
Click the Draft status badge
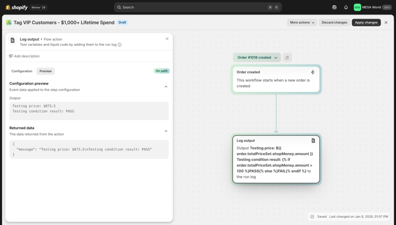click(x=122, y=22)
